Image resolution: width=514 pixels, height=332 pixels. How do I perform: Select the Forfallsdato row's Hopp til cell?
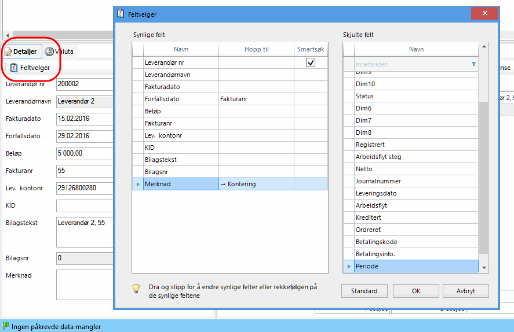256,99
